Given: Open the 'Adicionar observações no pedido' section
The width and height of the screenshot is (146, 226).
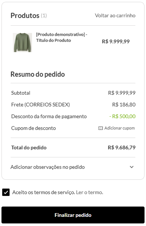Looking at the screenshot, I should tap(73, 167).
